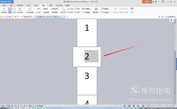Image resolution: width=177 pixels, height=109 pixels.
Task: Choose the Multiple Pages zoom option
Action: coord(77,12)
